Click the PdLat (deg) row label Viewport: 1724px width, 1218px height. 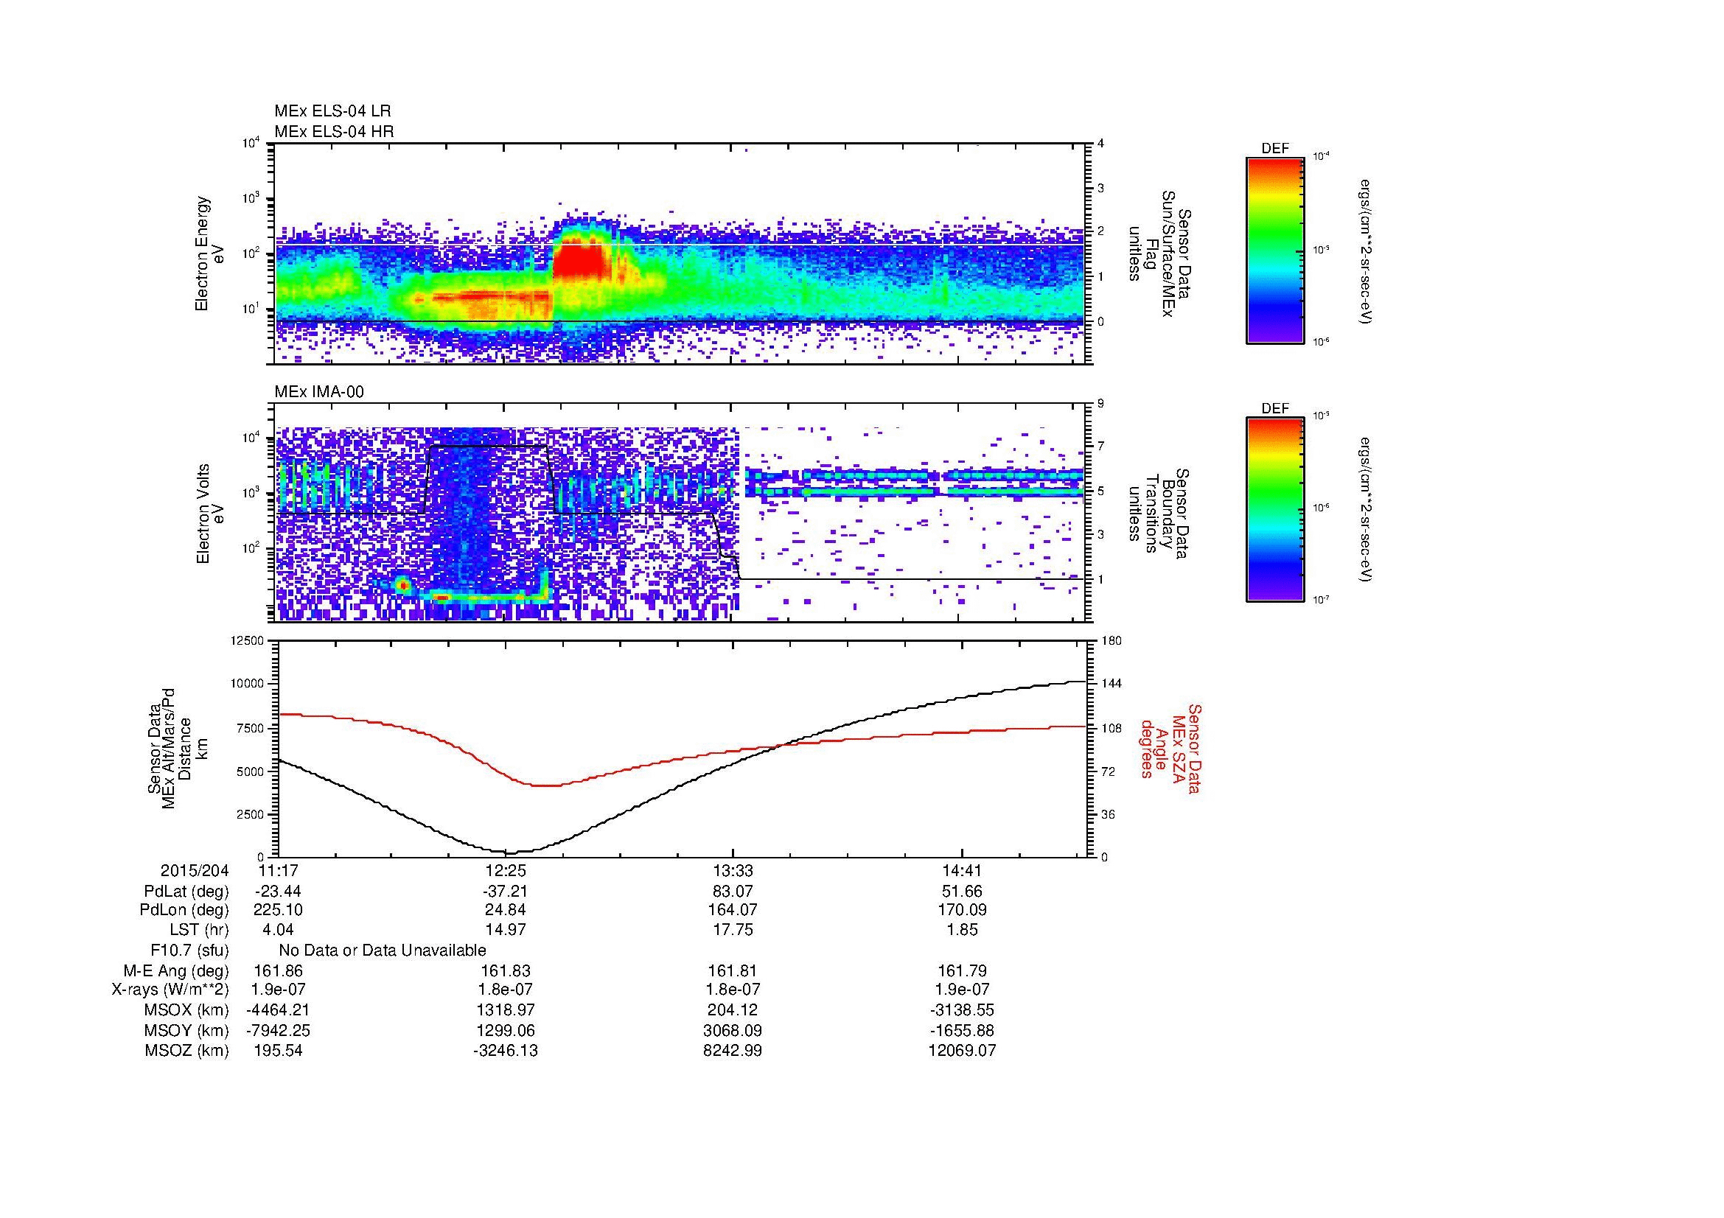coord(186,892)
